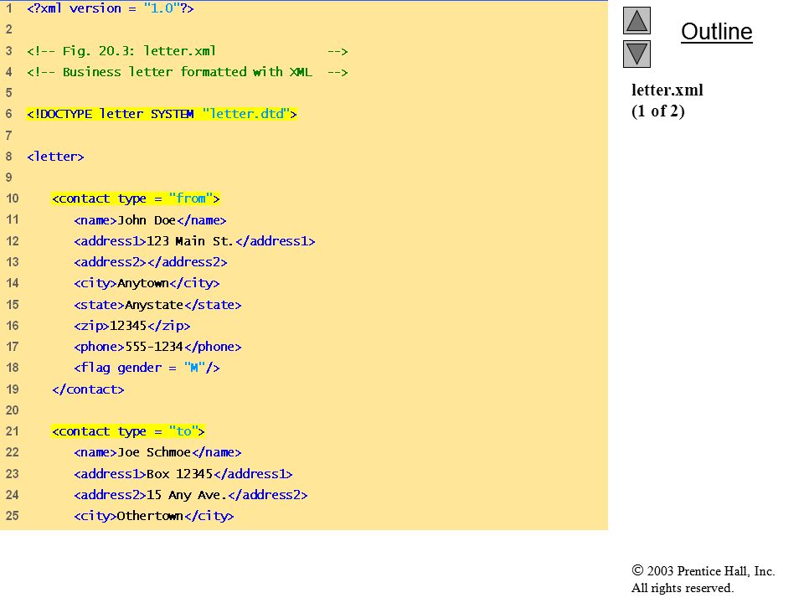Select the letter.xml caption text
The height and width of the screenshot is (603, 804).
(x=667, y=90)
